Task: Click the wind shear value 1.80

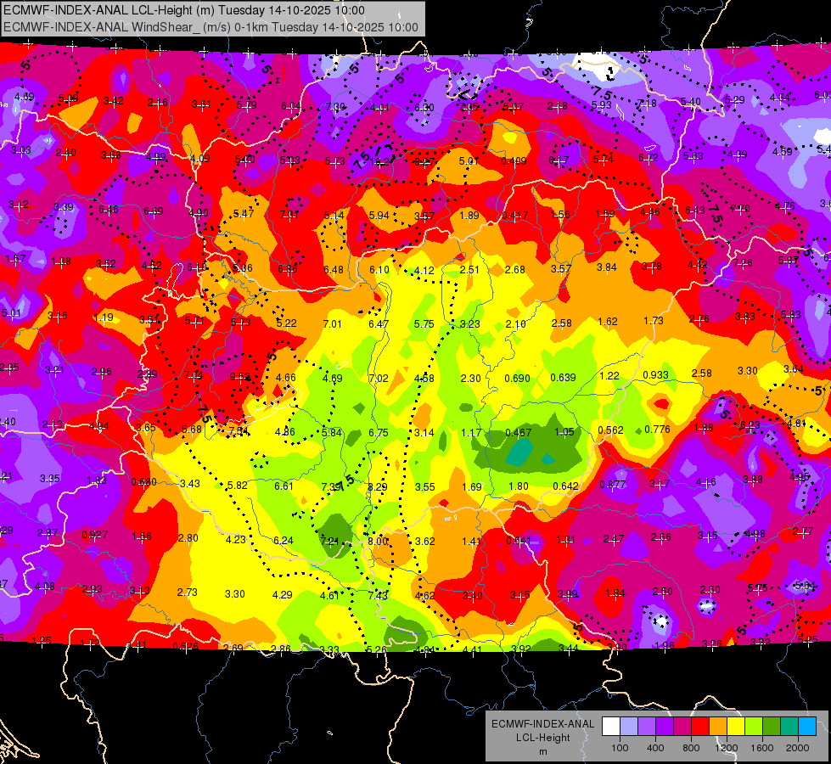Action: 519,486
